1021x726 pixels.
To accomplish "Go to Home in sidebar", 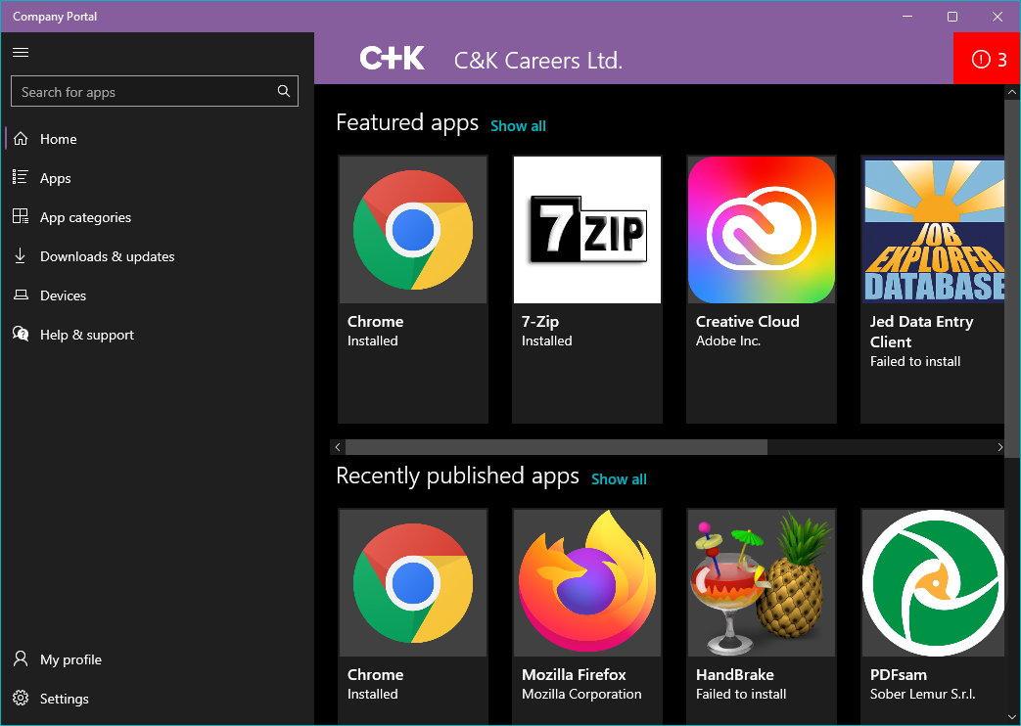I will [x=59, y=139].
